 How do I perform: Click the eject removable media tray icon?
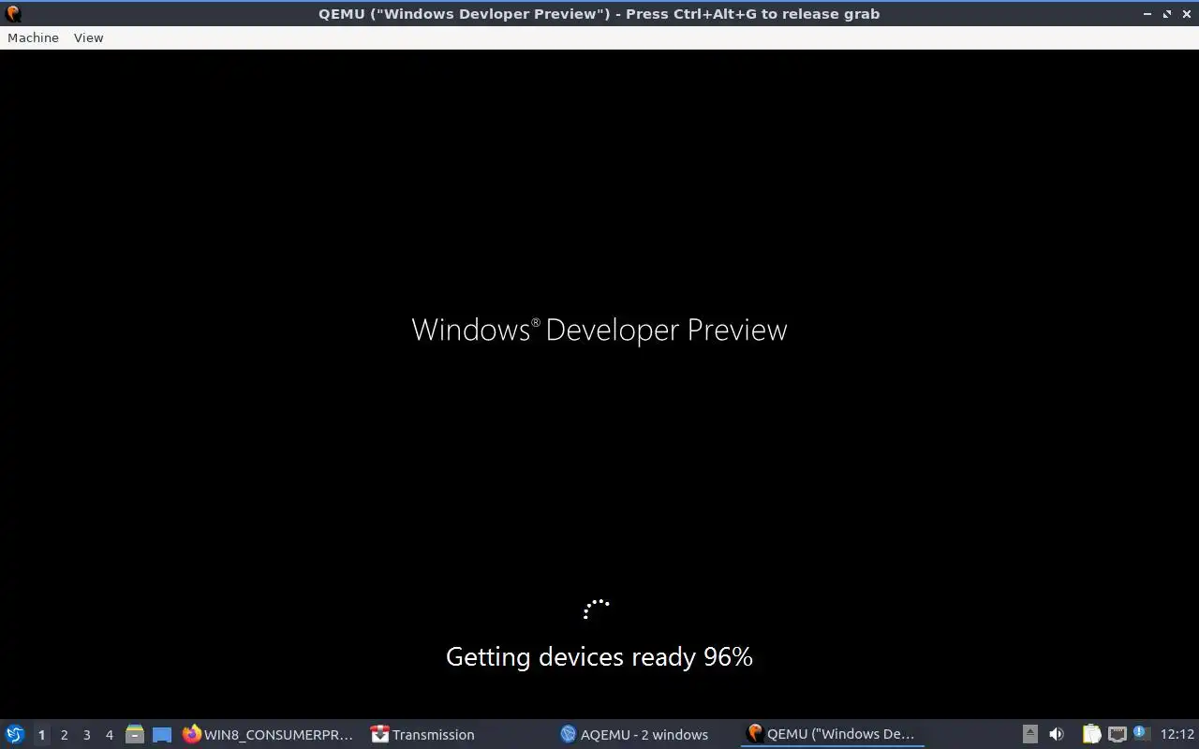click(1029, 734)
